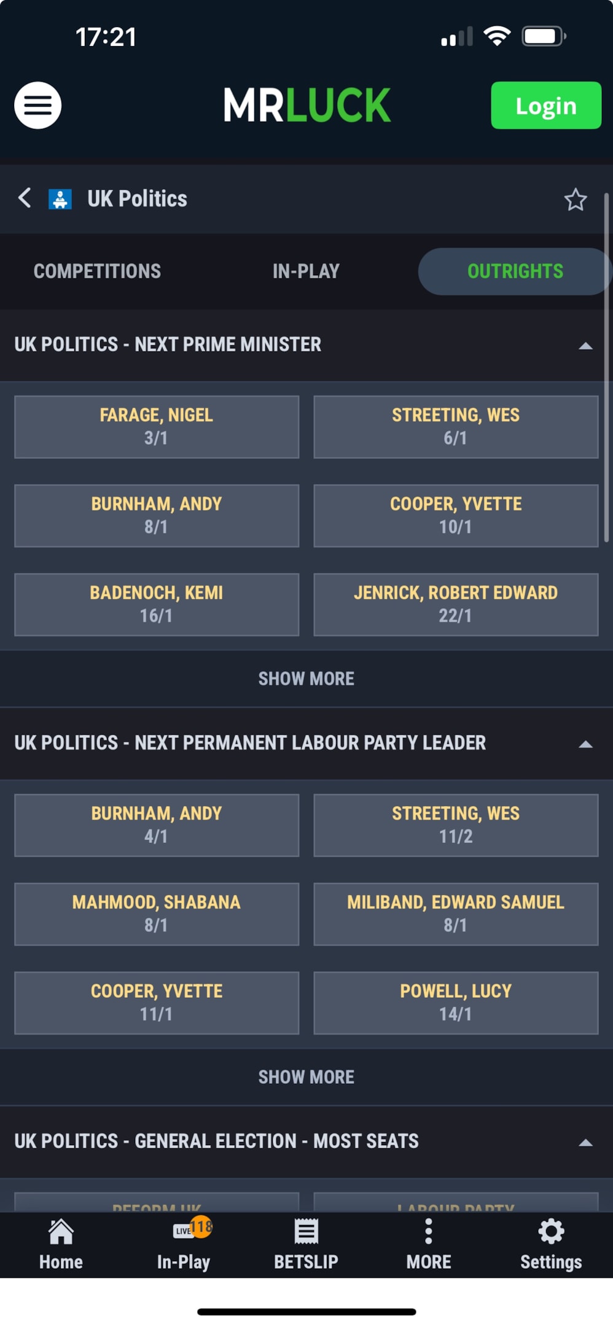Open live In-Play from bottom bar
Viewport: 613px width, 1327px height.
[x=184, y=1244]
